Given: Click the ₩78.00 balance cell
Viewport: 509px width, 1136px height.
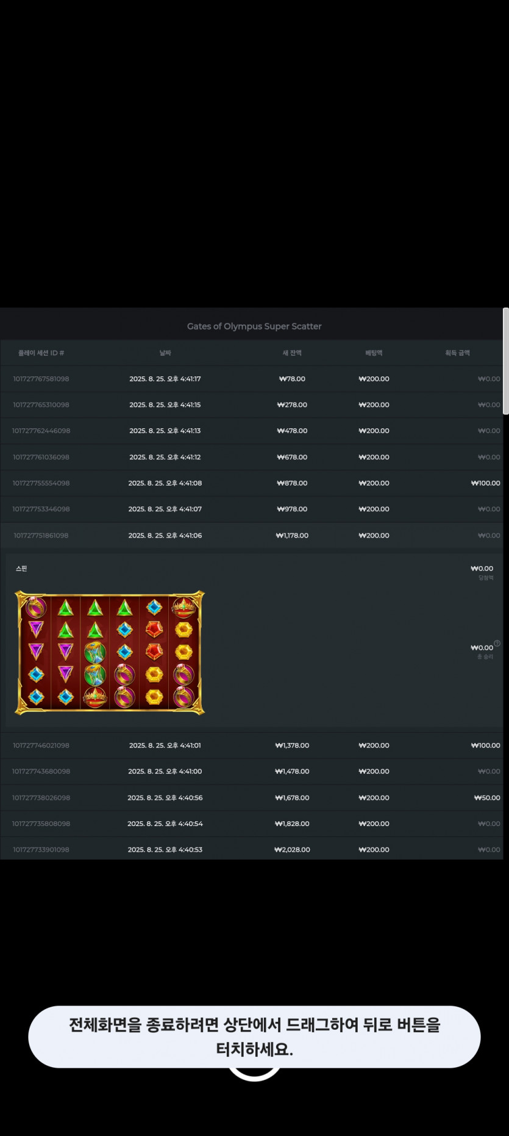Looking at the screenshot, I should click(292, 379).
